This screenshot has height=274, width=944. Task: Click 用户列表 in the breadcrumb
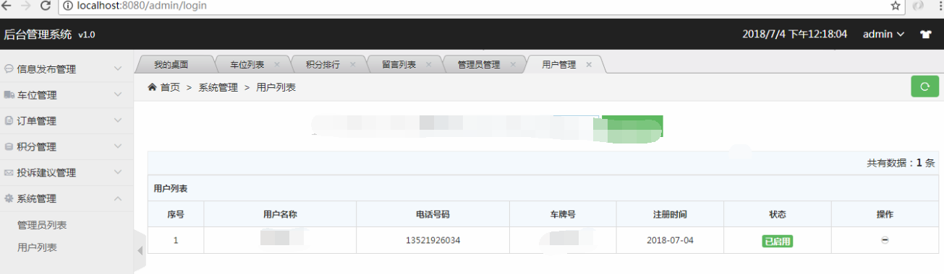tap(276, 87)
